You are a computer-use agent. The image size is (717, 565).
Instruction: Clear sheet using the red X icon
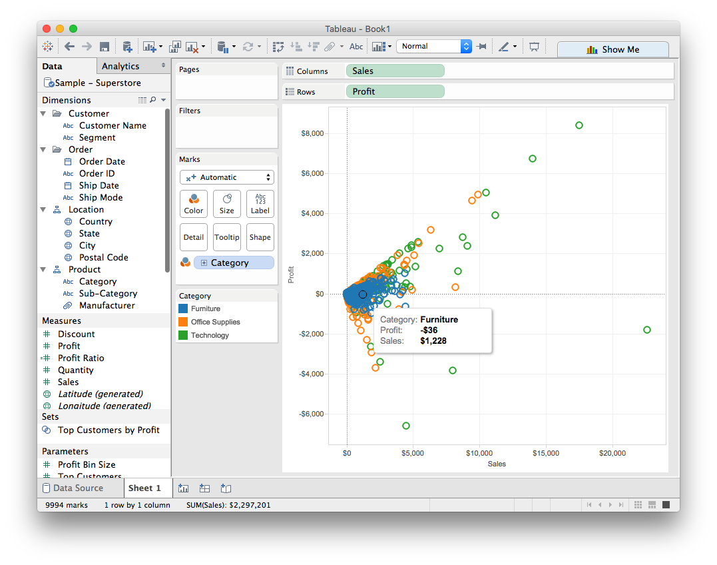coord(192,47)
